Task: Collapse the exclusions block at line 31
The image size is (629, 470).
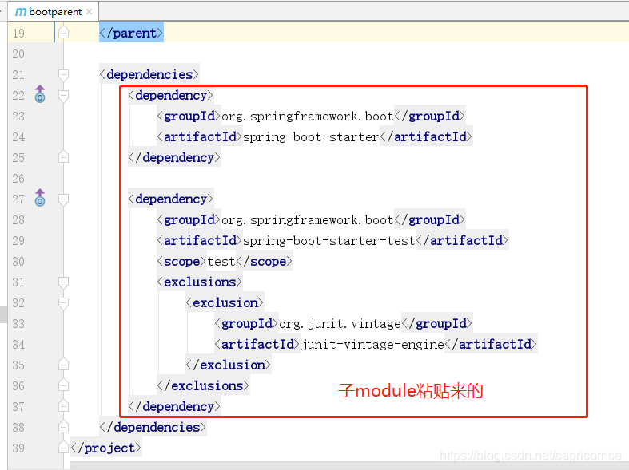Action: (x=63, y=282)
